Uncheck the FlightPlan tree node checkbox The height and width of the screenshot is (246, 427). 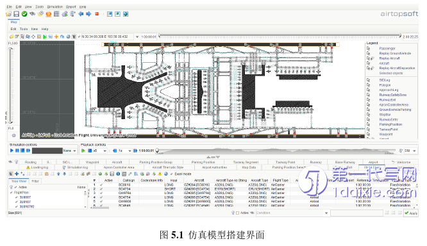12,192
